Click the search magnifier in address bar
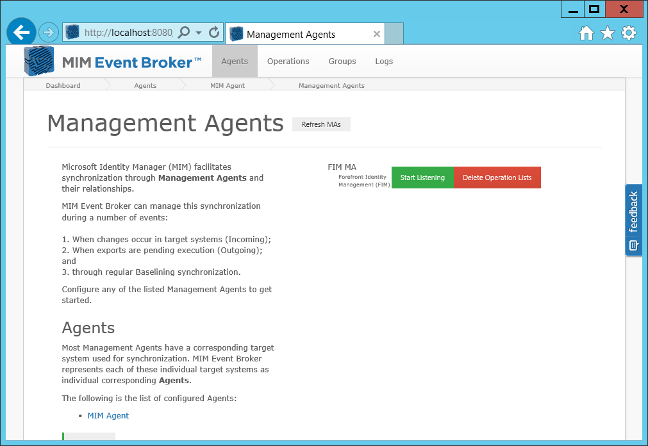648x446 pixels. [184, 32]
